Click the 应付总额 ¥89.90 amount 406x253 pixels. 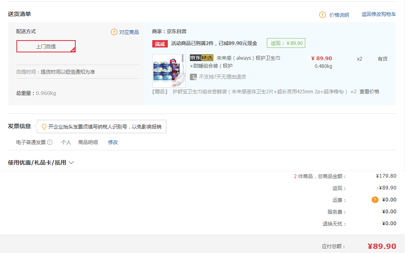point(382,246)
